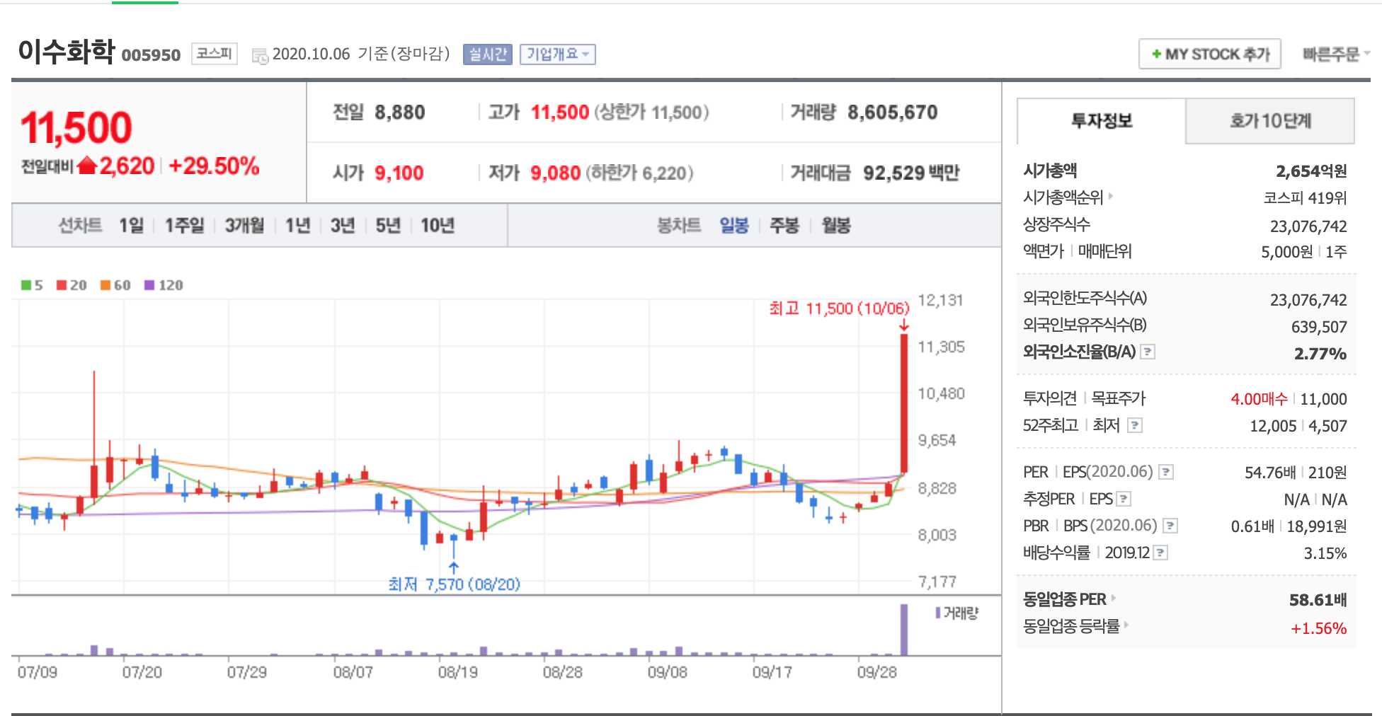Screen dimensions: 1382x716
Task: Click help icon next to 외국인소진율(B/A)
Action: pyautogui.click(x=1148, y=352)
